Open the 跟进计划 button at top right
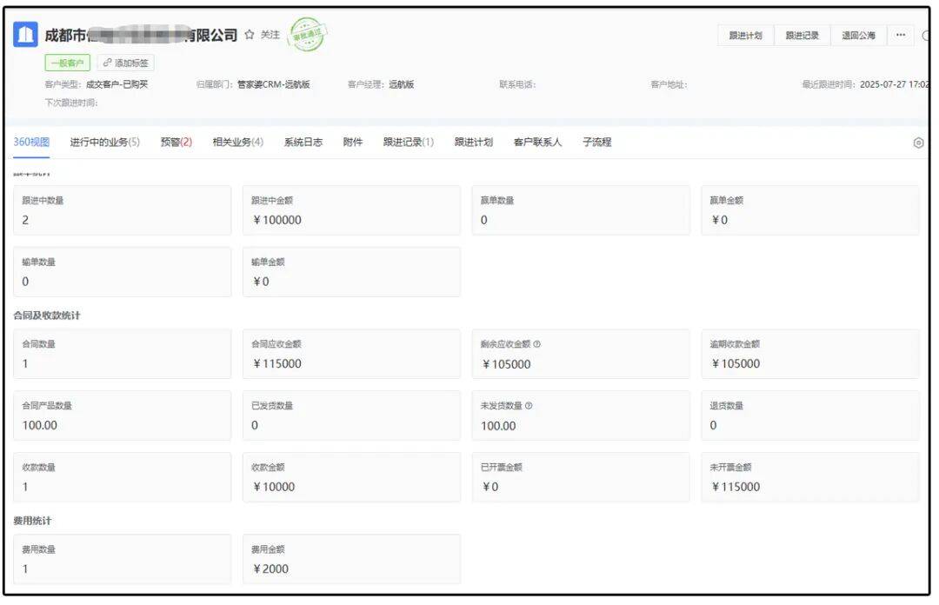The image size is (939, 605). [x=746, y=36]
